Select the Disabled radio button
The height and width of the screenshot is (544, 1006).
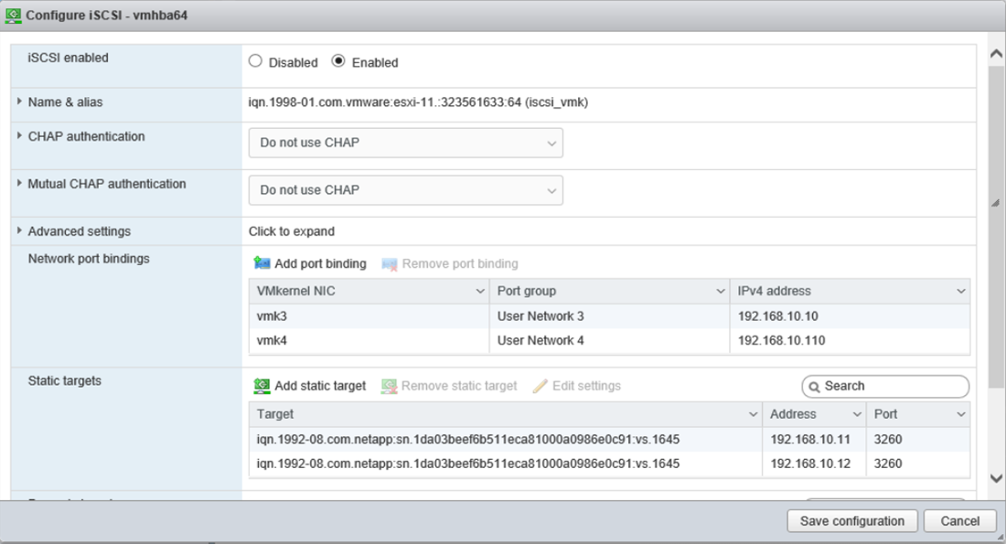point(255,61)
